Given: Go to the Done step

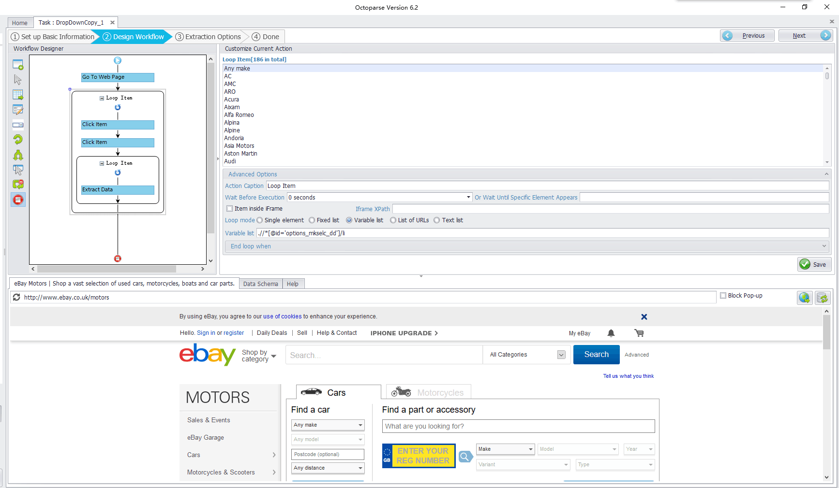Looking at the screenshot, I should point(266,37).
